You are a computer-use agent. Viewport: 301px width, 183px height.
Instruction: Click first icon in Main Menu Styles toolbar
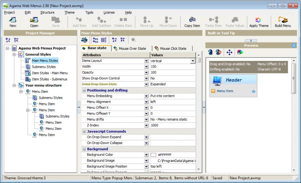point(84,40)
